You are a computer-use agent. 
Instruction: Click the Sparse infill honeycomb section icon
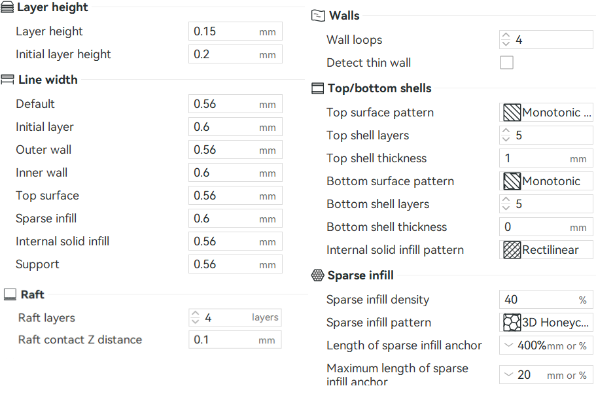click(x=318, y=275)
